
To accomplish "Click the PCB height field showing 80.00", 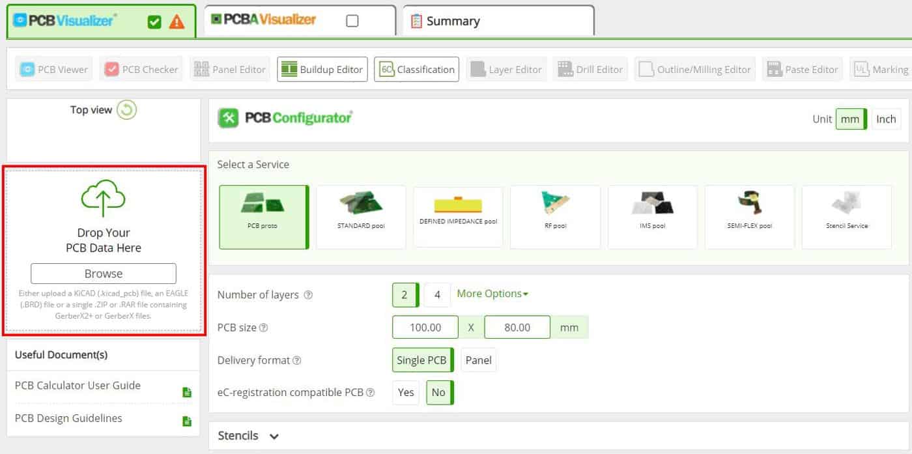I will pos(517,328).
